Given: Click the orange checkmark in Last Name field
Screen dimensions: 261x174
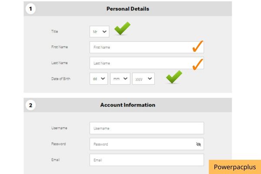Looking at the screenshot, I should (198, 64).
